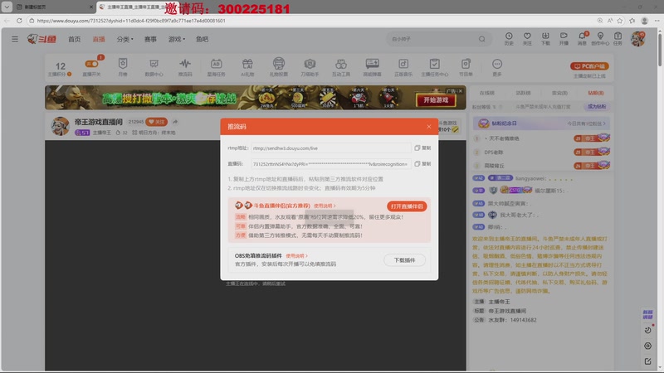Open the 鱼吧 nav item
The width and height of the screenshot is (664, 373).
tap(202, 39)
